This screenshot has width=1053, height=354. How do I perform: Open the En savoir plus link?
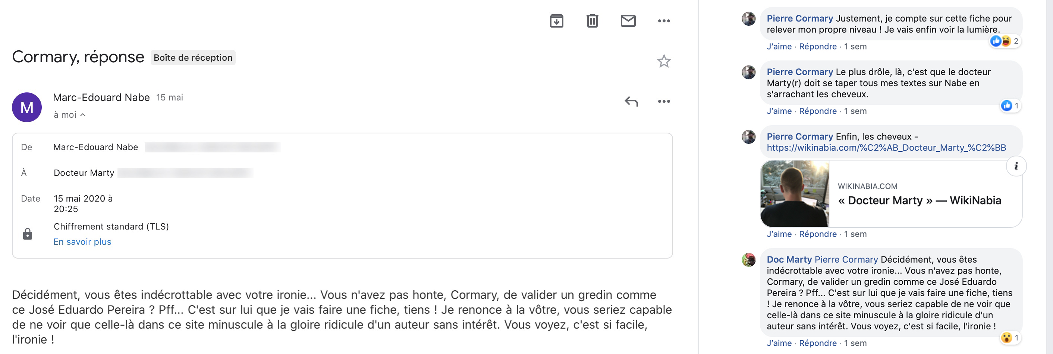[82, 242]
